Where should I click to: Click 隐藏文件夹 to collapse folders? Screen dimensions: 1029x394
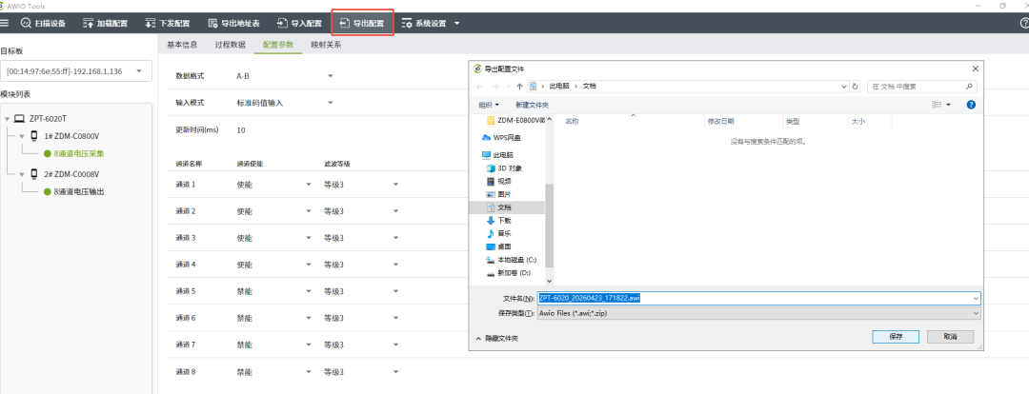point(496,338)
